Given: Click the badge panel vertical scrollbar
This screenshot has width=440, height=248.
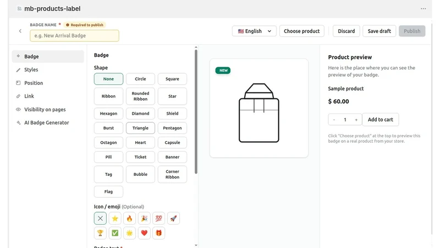Looking at the screenshot, I should point(196,112).
